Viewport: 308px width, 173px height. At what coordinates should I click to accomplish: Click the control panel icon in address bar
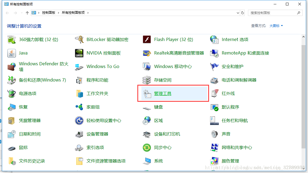(x=34, y=13)
